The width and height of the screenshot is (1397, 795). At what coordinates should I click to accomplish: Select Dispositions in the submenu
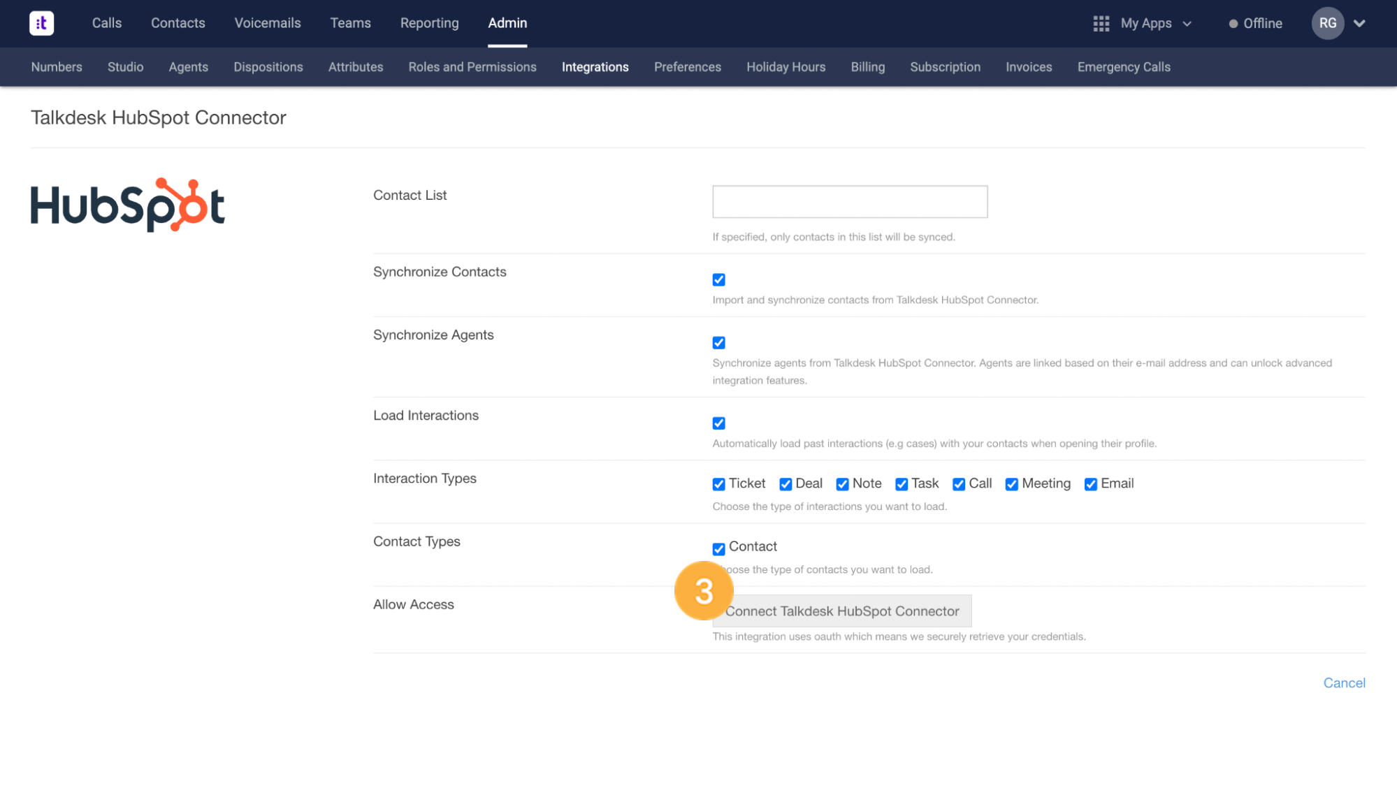click(268, 67)
